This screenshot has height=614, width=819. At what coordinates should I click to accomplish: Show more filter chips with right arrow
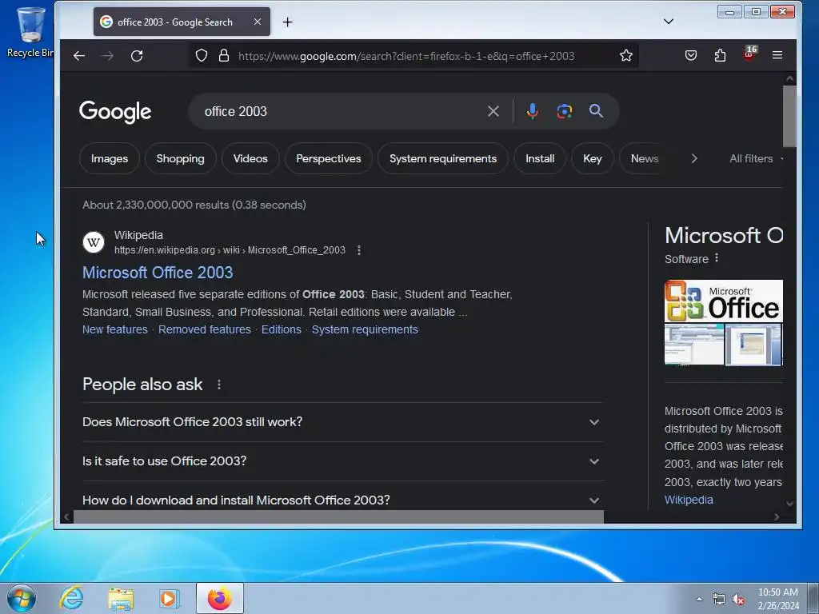(x=694, y=159)
